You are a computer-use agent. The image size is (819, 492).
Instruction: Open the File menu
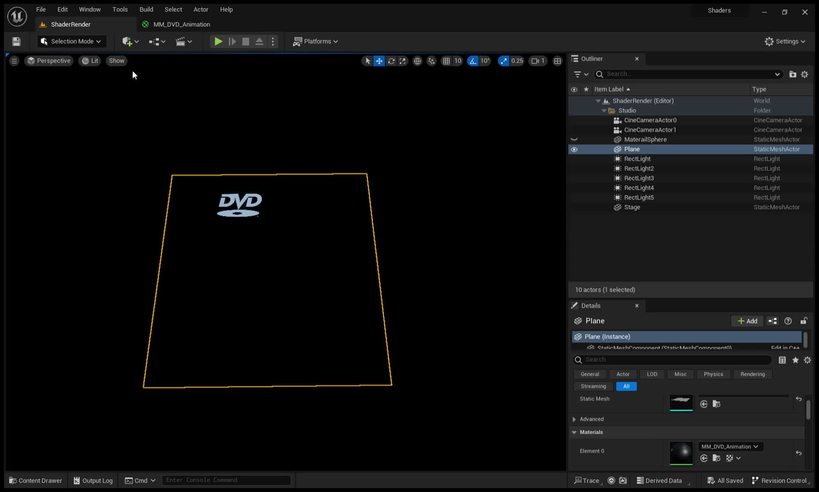point(41,9)
